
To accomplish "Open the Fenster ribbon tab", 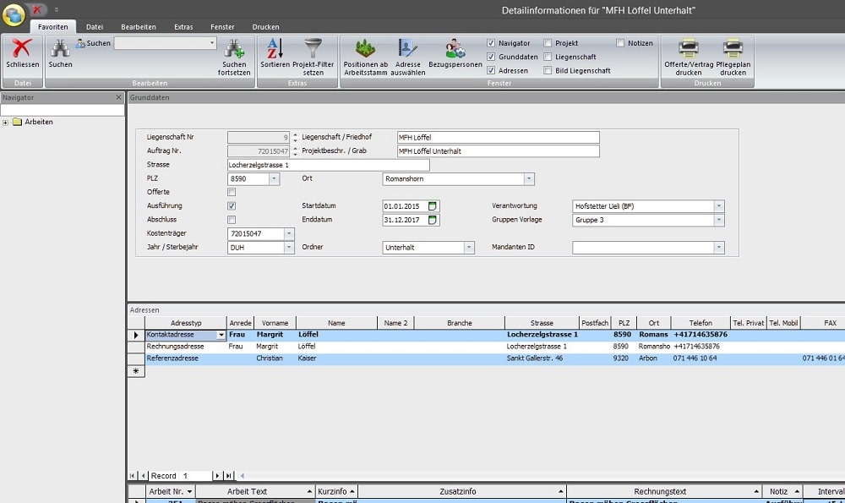I will coord(222,27).
